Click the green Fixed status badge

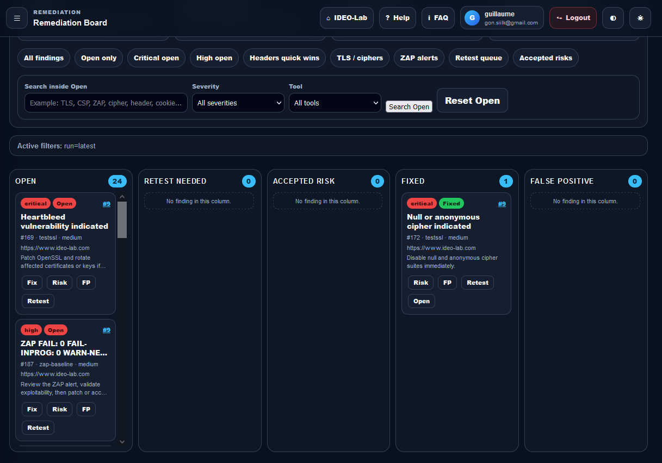click(x=451, y=204)
